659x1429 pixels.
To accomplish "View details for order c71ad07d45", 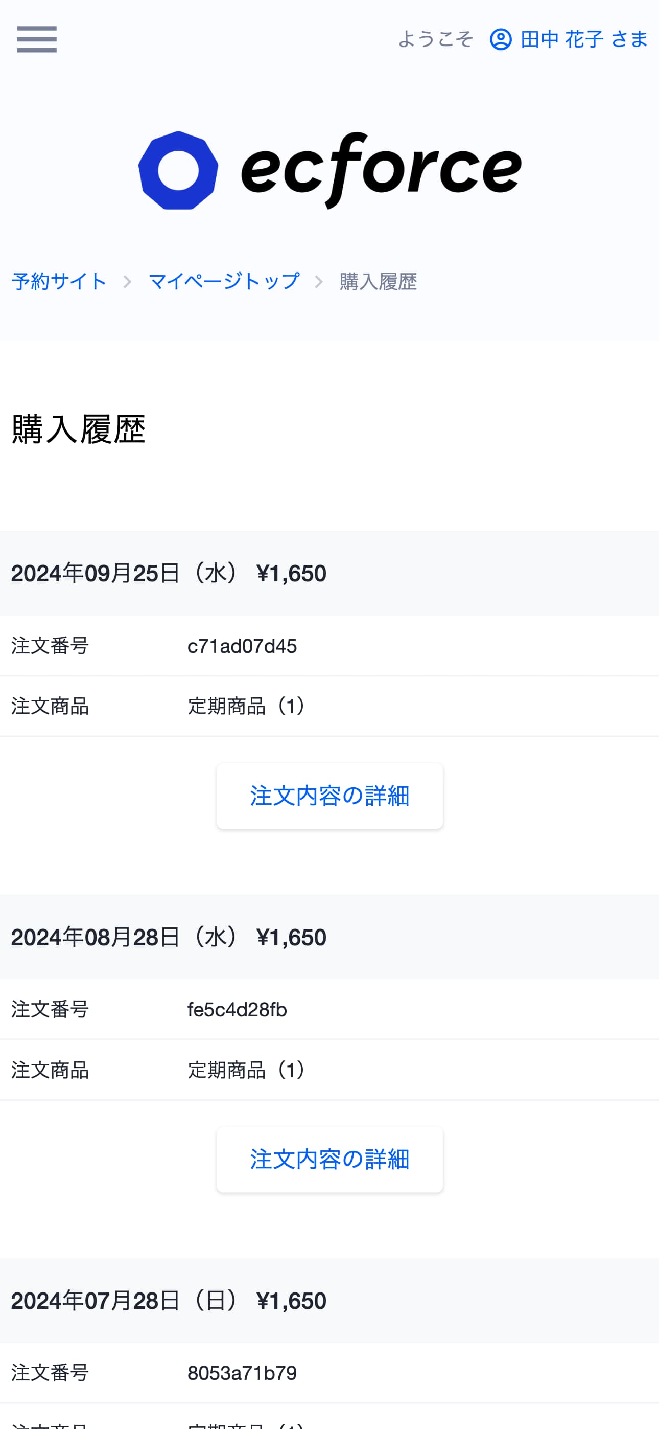I will [330, 796].
